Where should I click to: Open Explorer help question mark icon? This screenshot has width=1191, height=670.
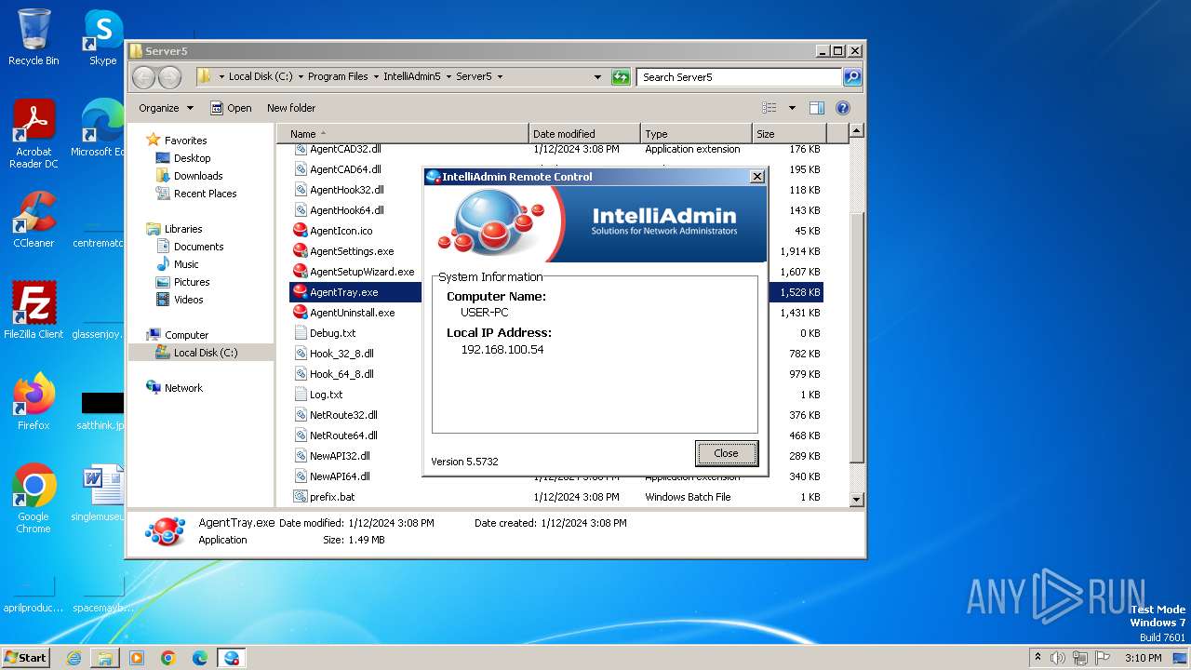coord(843,108)
